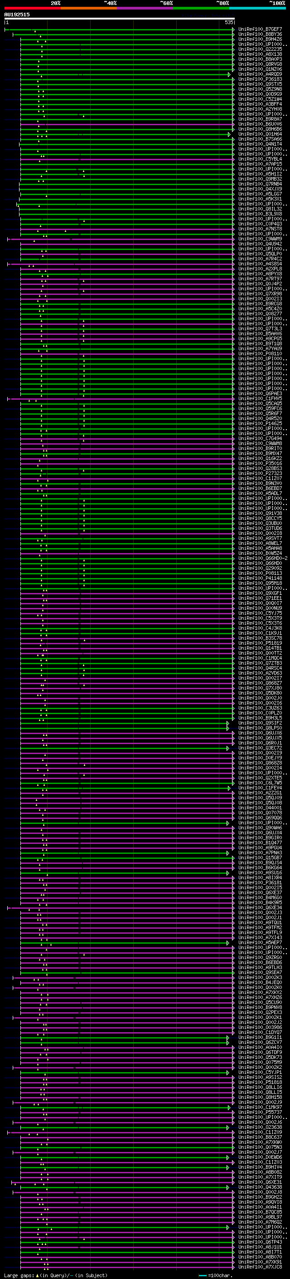Click UniRef100_C4J3K8 label
Screen dimensions: 290x1279
(x=260, y=628)
